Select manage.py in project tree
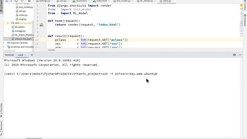Image resolution: width=247 pixels, height=139 pixels. tap(20, 31)
